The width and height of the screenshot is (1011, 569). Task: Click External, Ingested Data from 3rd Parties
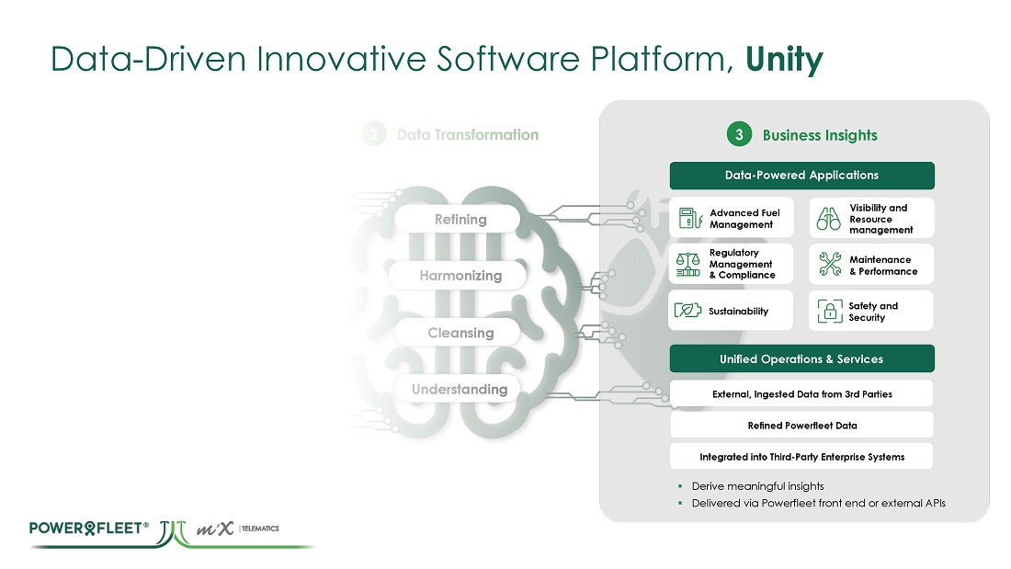801,394
